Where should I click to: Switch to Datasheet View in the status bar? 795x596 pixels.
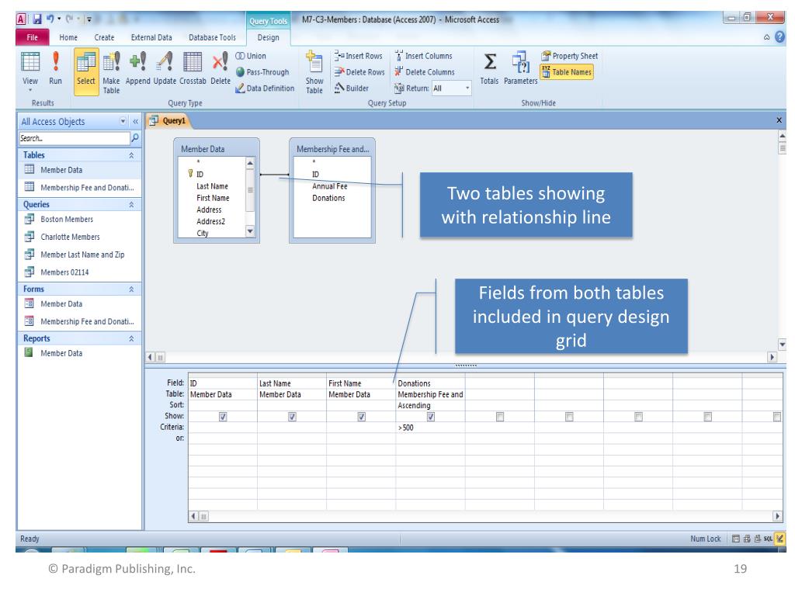tap(736, 539)
